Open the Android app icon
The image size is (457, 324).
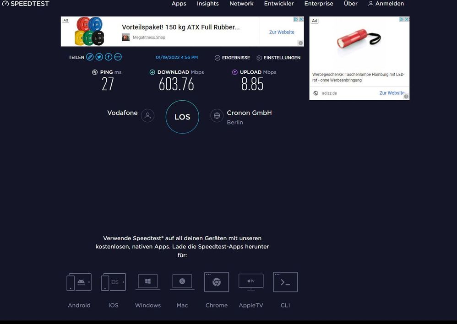point(79,282)
